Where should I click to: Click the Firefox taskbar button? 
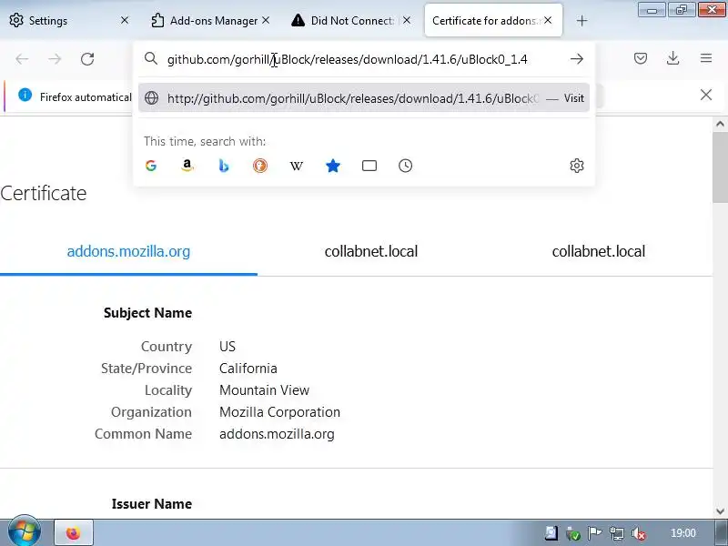coord(74,533)
